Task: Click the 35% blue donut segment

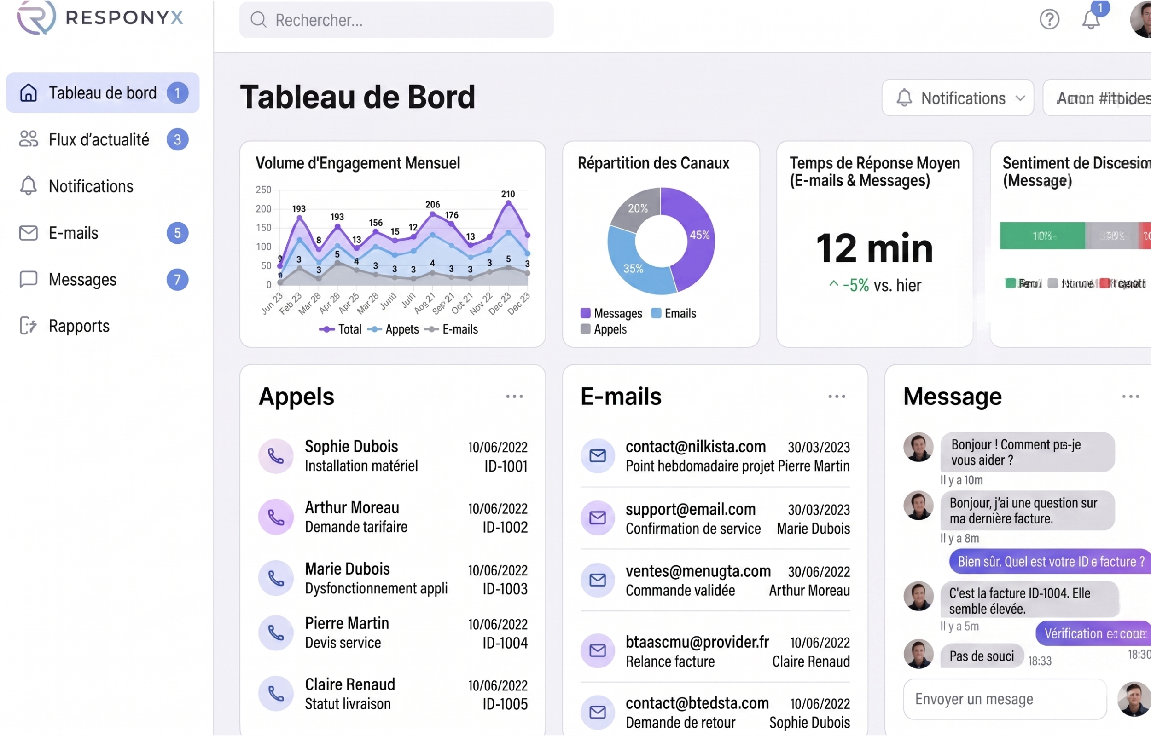Action: click(x=633, y=269)
